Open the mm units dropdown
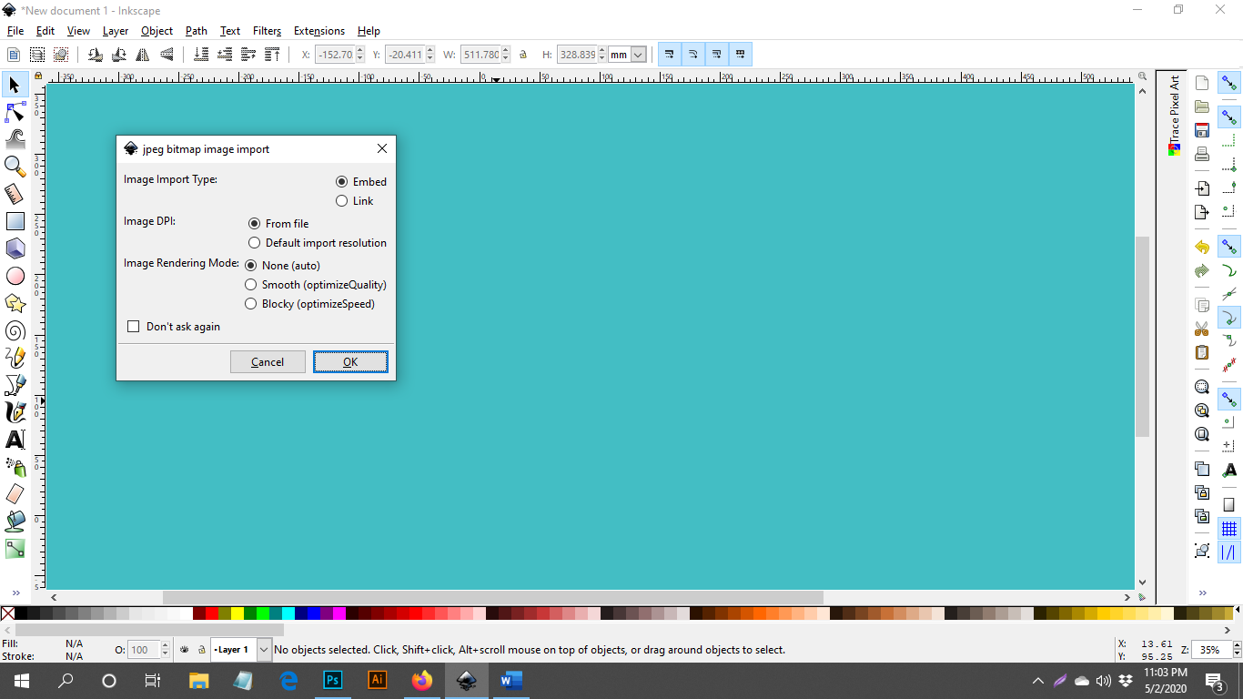 [x=638, y=55]
